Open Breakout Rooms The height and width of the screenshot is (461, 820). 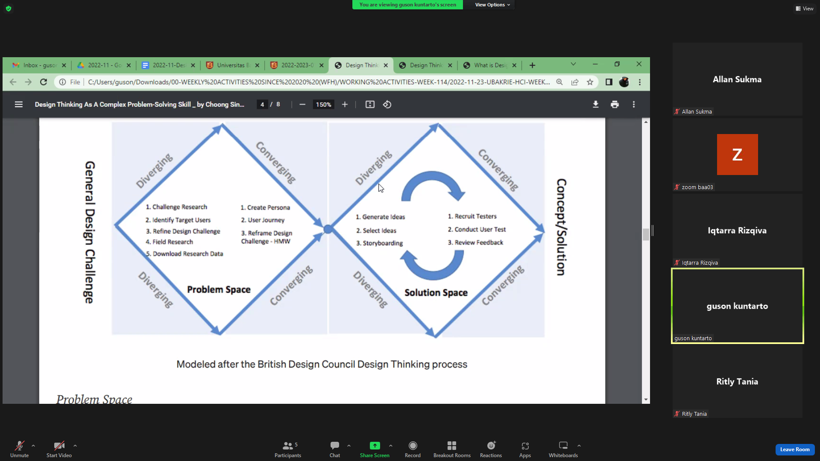[x=452, y=449]
